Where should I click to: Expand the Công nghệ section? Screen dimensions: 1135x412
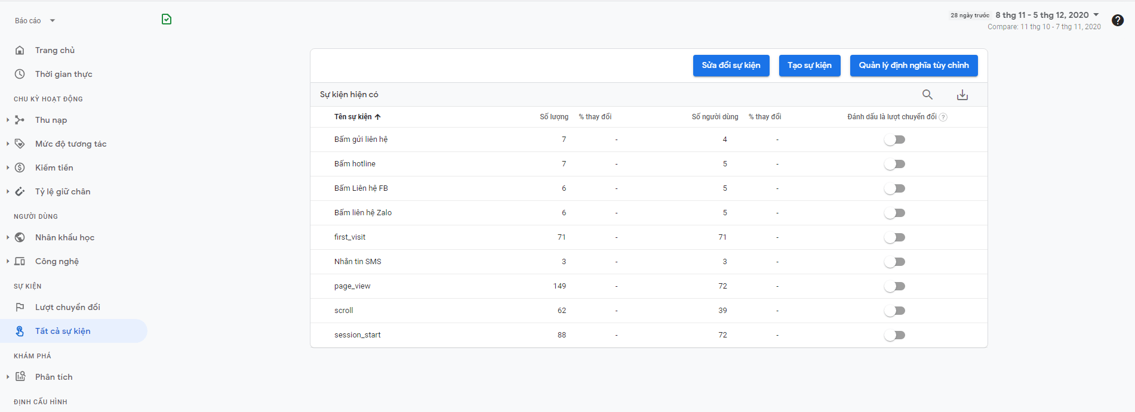tap(8, 261)
